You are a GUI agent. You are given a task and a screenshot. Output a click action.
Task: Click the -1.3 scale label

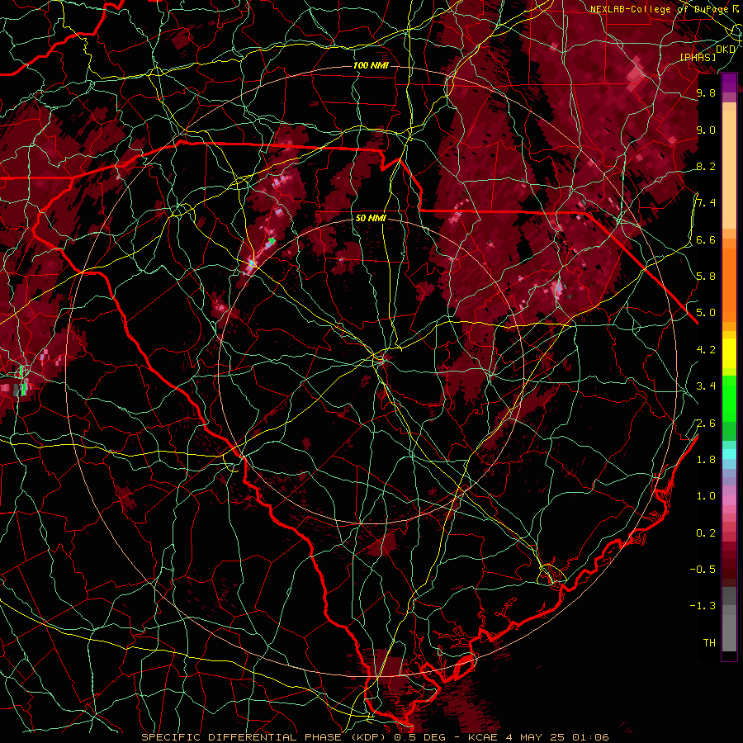(703, 606)
